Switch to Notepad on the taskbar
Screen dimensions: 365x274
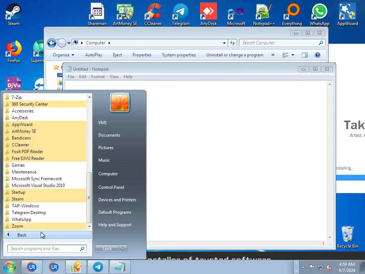click(x=120, y=267)
